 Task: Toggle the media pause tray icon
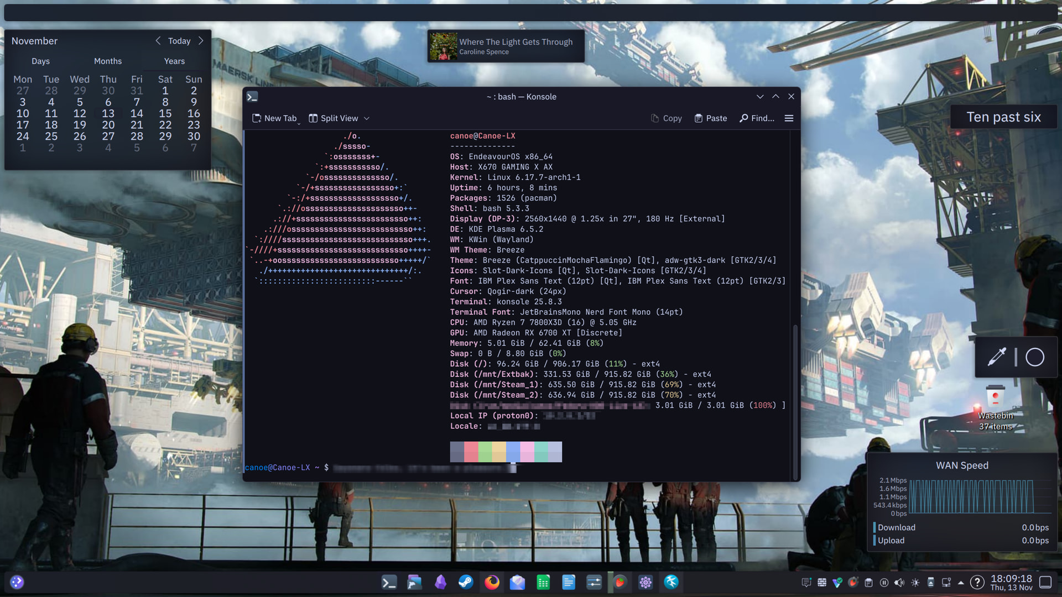click(x=884, y=583)
